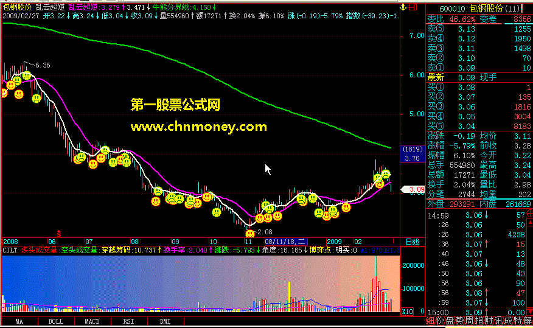Open the 解 tab in bottom strip
Viewport: 533px width, 328px height.
click(x=528, y=321)
